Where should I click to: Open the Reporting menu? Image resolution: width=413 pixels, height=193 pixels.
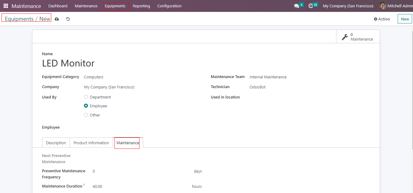141,6
